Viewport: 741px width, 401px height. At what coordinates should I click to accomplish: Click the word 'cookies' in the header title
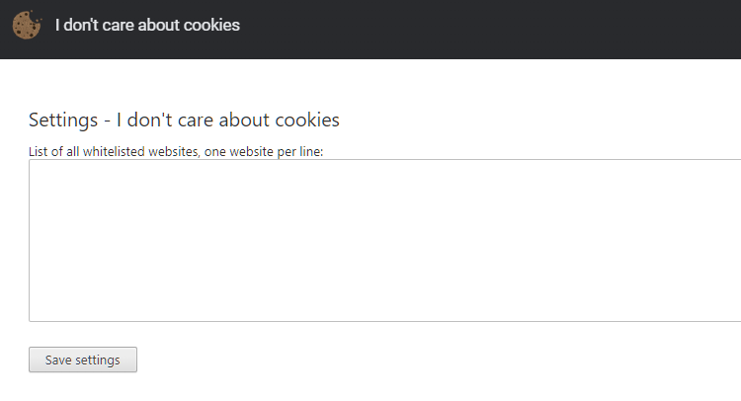click(211, 25)
